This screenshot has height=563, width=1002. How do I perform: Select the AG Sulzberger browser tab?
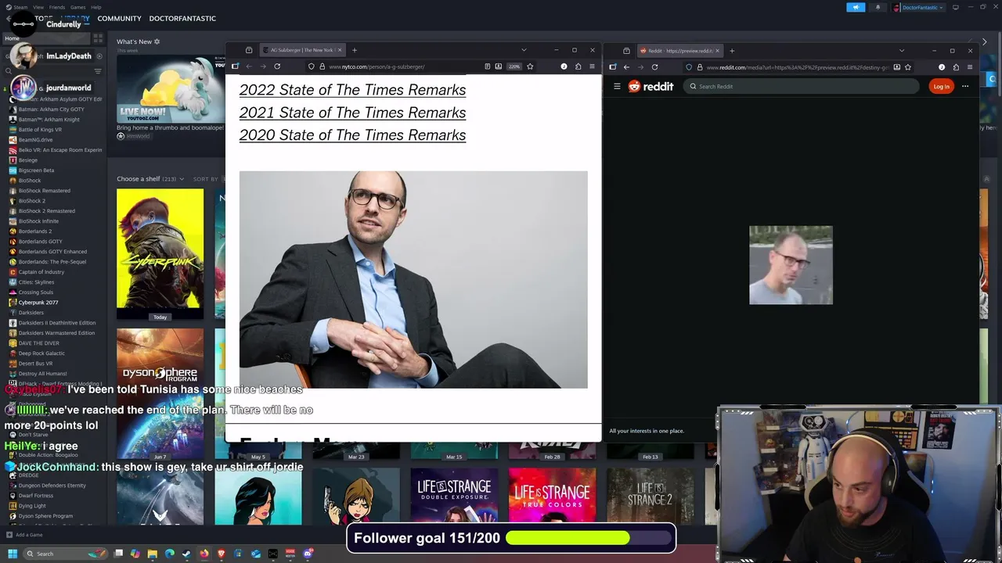point(303,50)
